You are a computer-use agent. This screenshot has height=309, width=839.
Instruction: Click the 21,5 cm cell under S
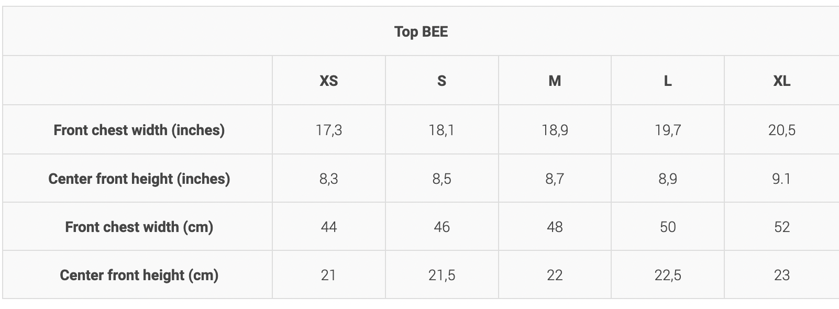pyautogui.click(x=442, y=275)
